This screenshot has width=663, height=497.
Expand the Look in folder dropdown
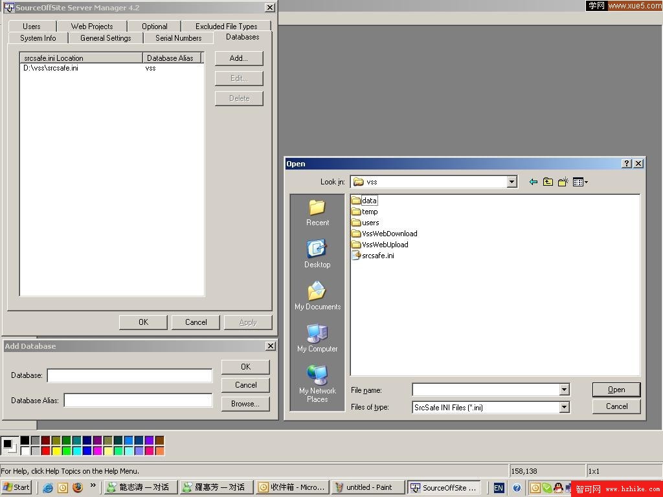pyautogui.click(x=511, y=182)
